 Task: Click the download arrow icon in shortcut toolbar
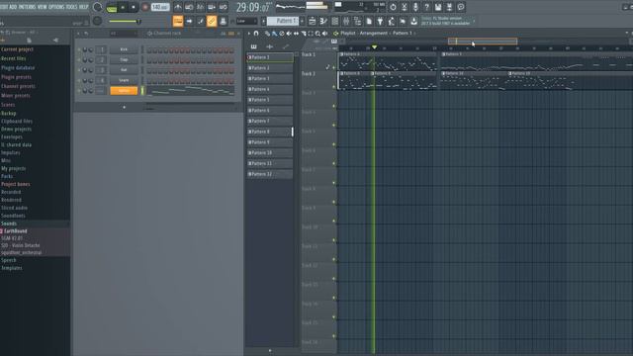413,21
